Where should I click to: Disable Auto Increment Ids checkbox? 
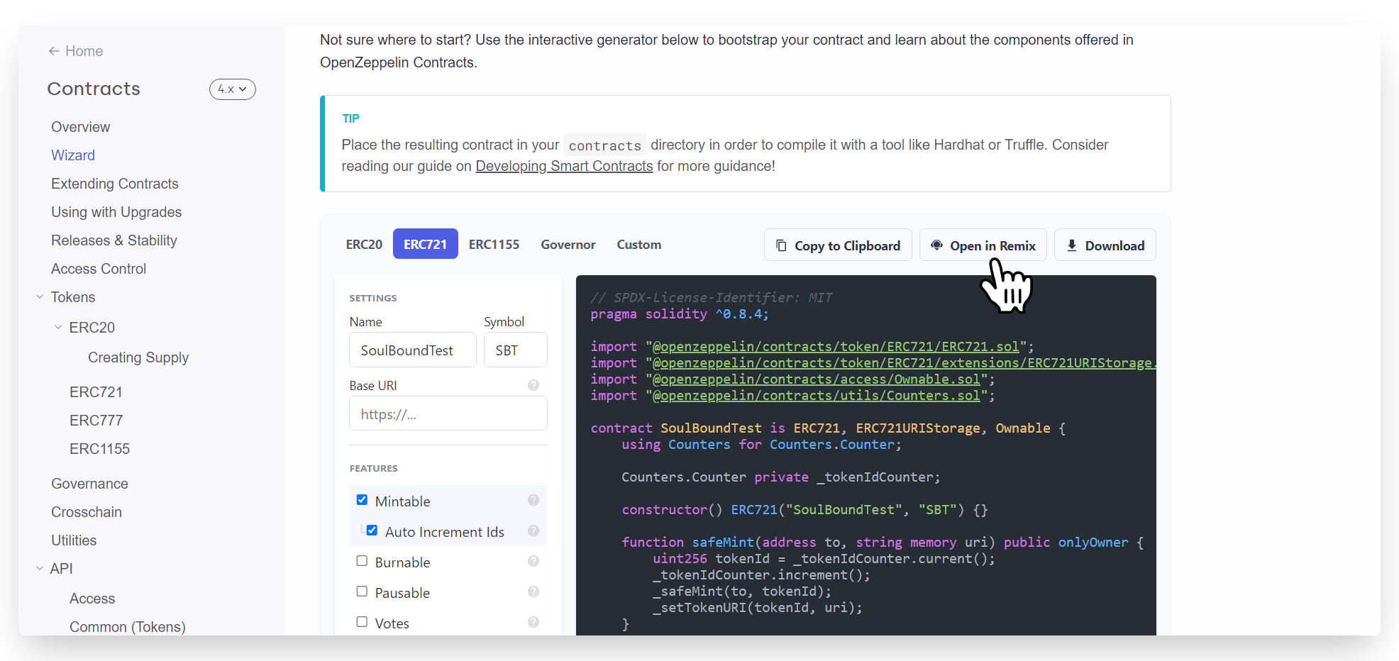coord(372,531)
